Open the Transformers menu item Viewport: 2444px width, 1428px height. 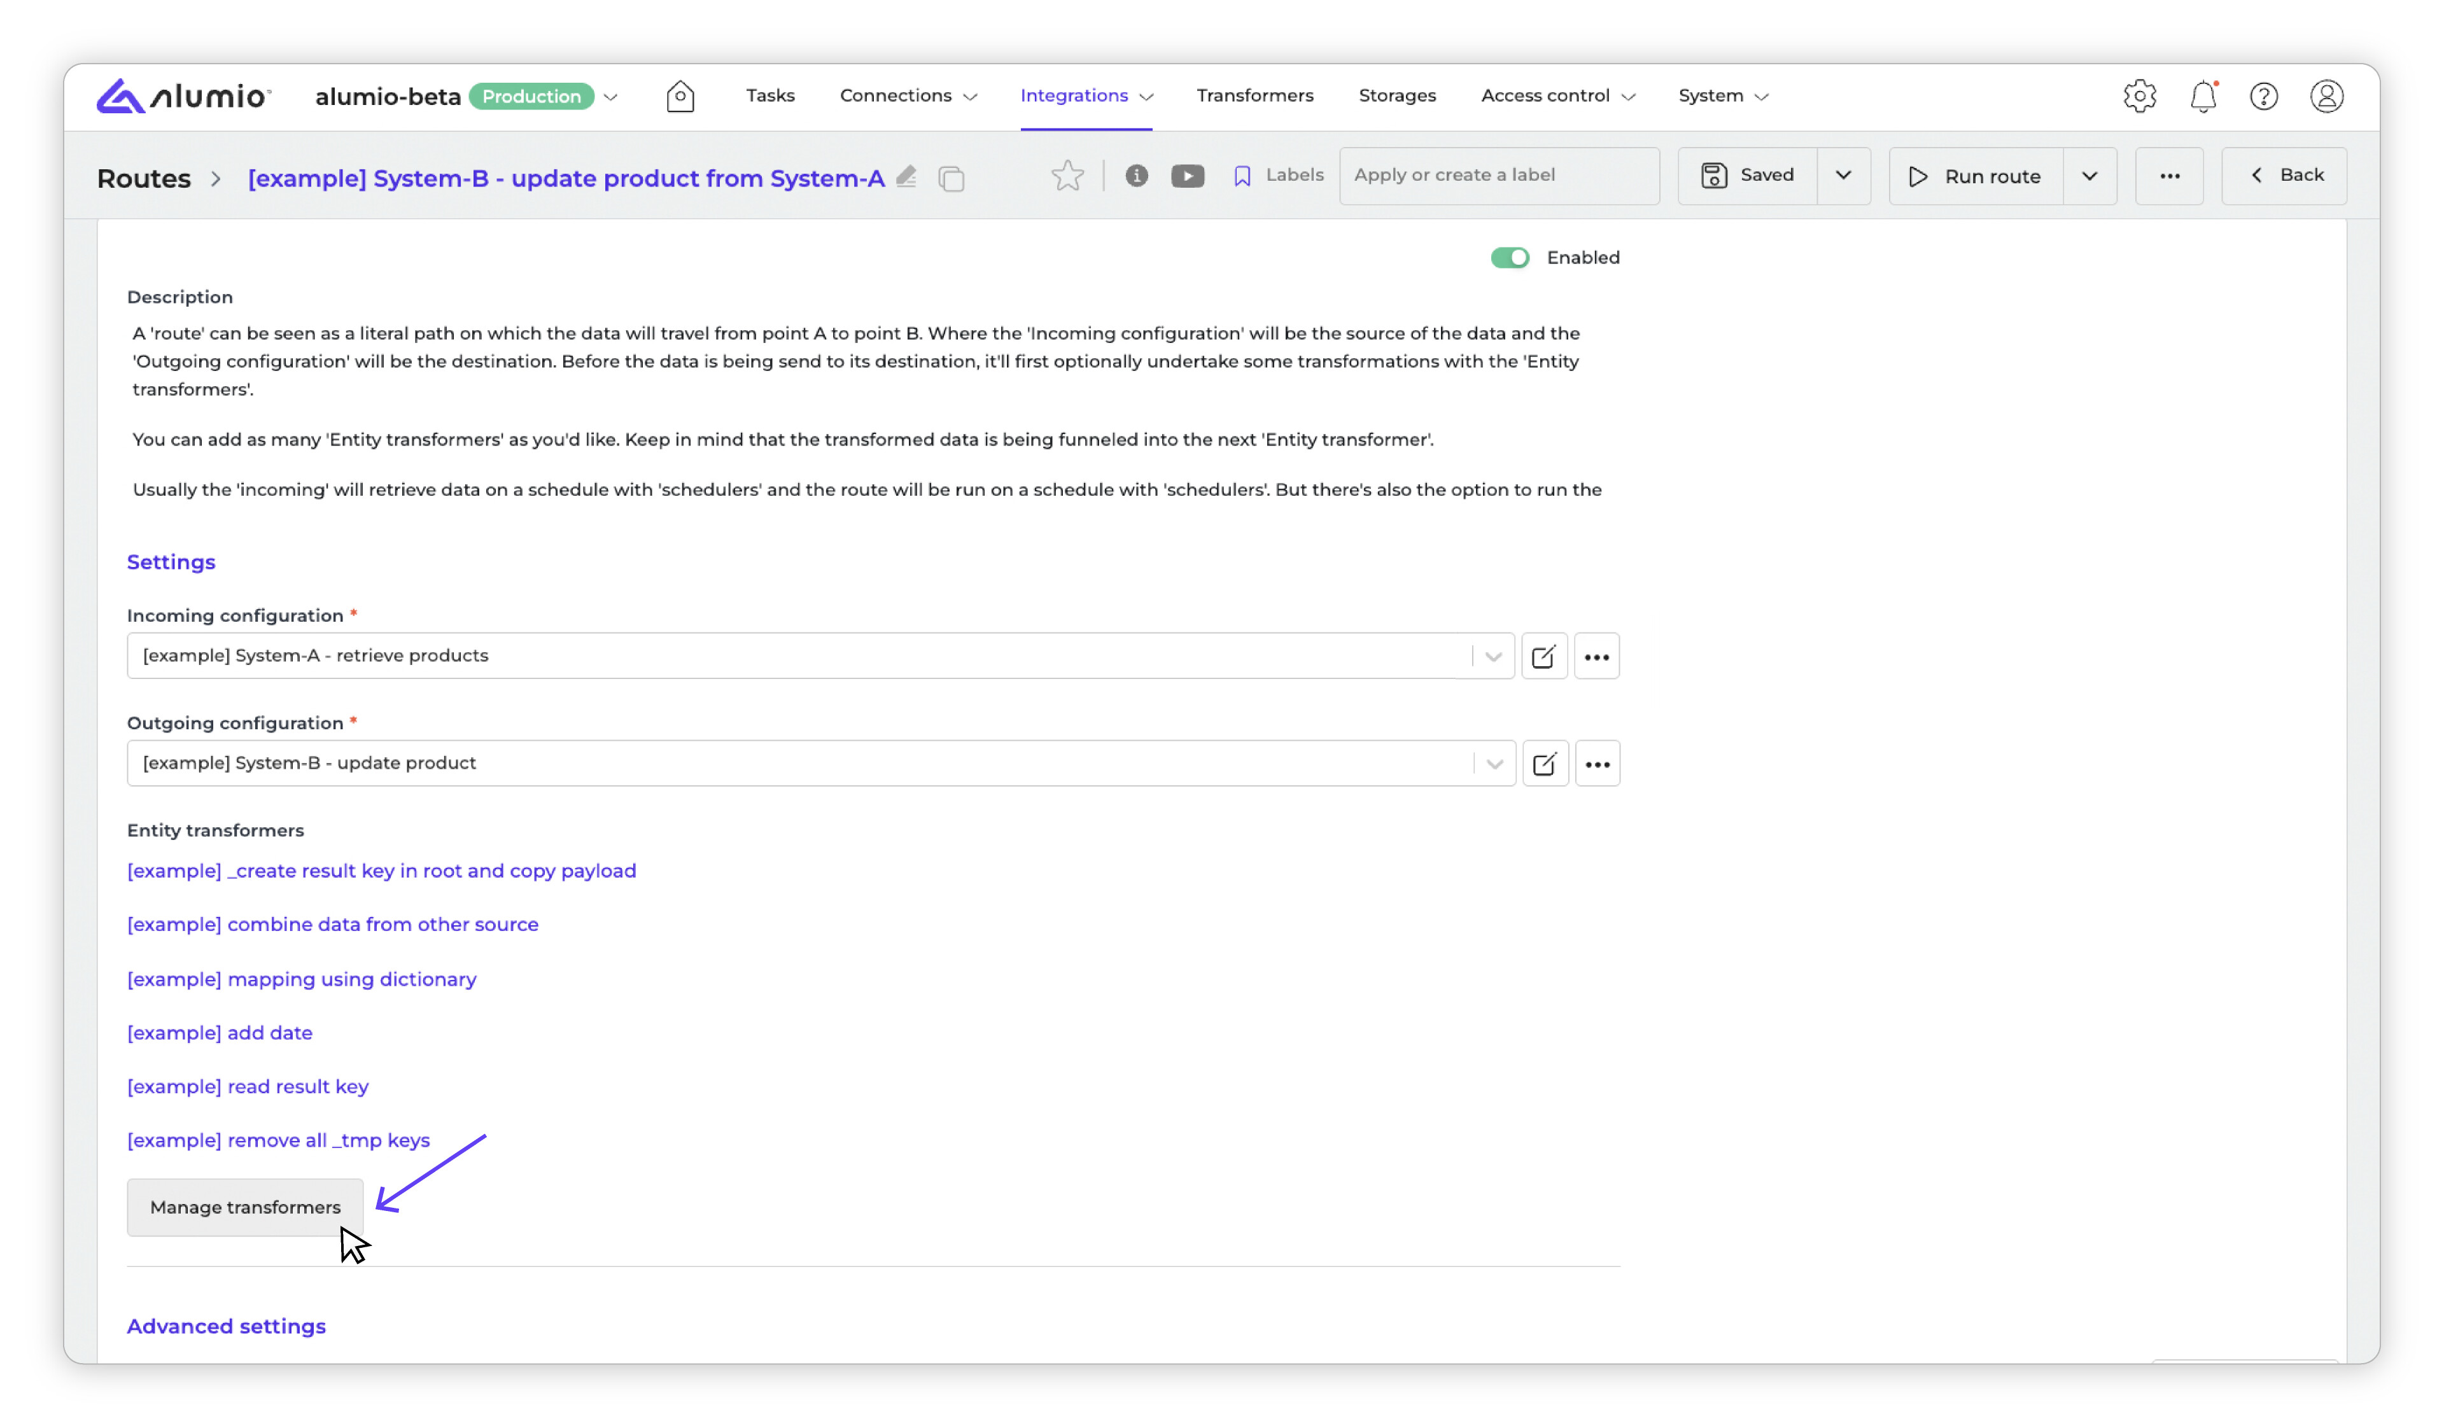(1254, 95)
